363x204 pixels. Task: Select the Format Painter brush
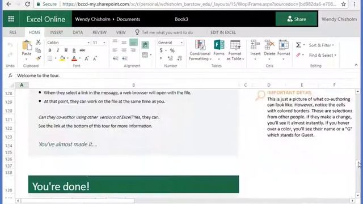(x=39, y=58)
